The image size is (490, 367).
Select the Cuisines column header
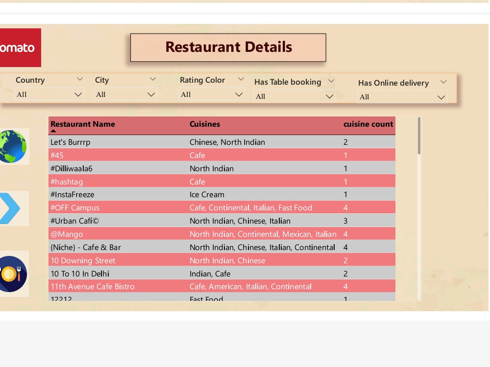(205, 124)
